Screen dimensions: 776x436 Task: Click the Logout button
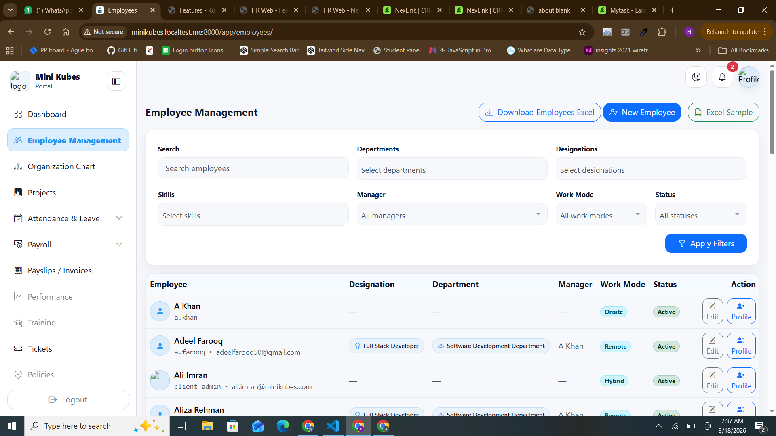68,399
